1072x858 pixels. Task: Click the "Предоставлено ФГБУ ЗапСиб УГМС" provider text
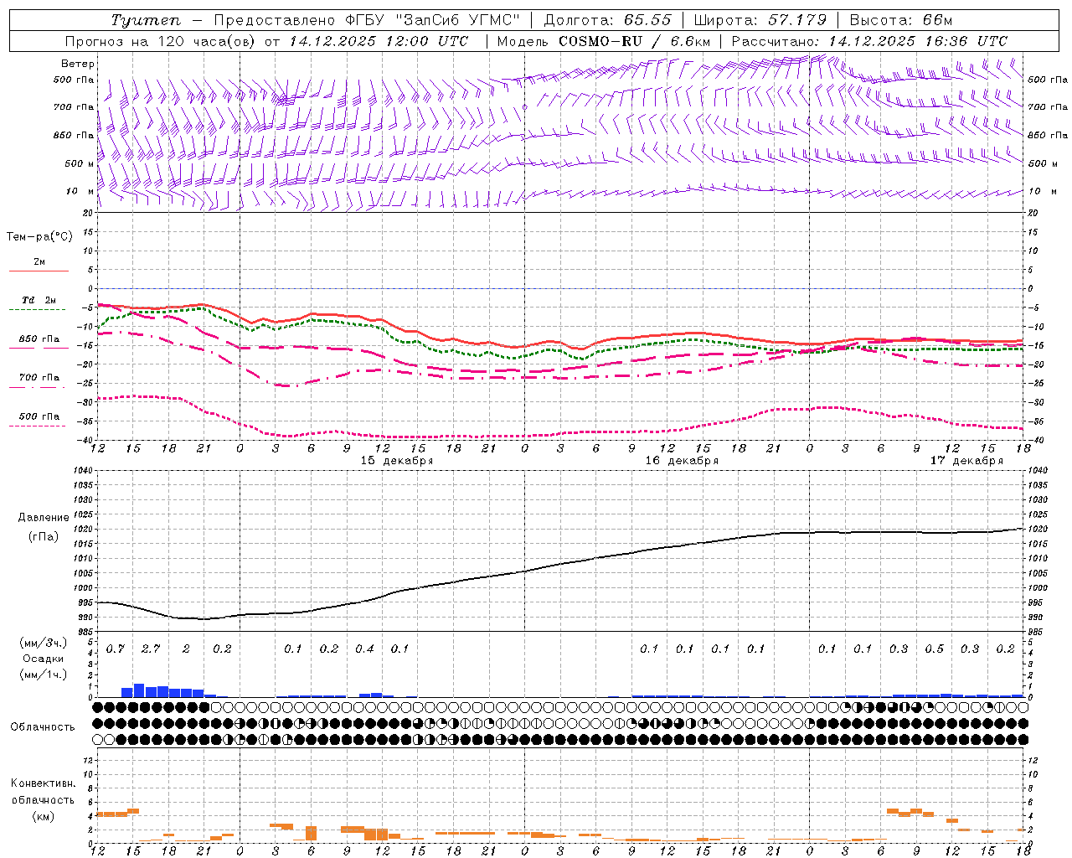pyautogui.click(x=367, y=20)
